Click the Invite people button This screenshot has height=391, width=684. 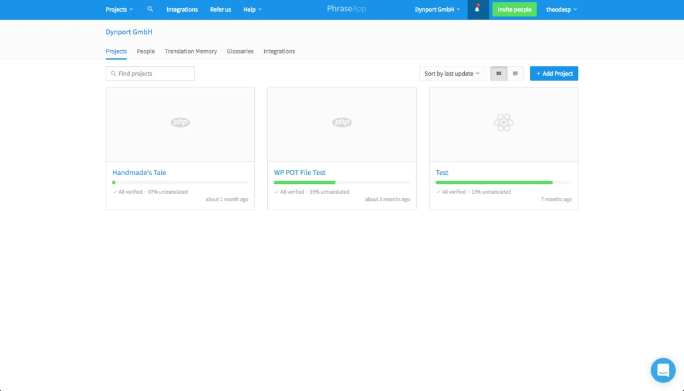click(x=514, y=9)
